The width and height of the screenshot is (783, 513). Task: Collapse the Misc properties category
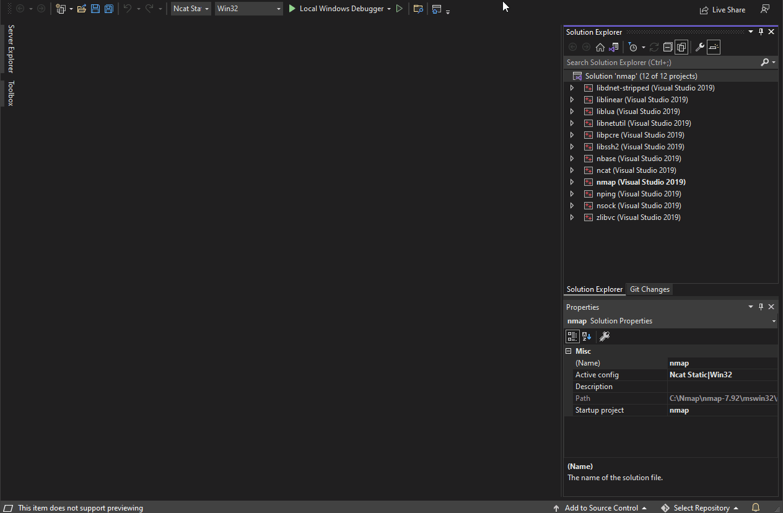point(569,351)
